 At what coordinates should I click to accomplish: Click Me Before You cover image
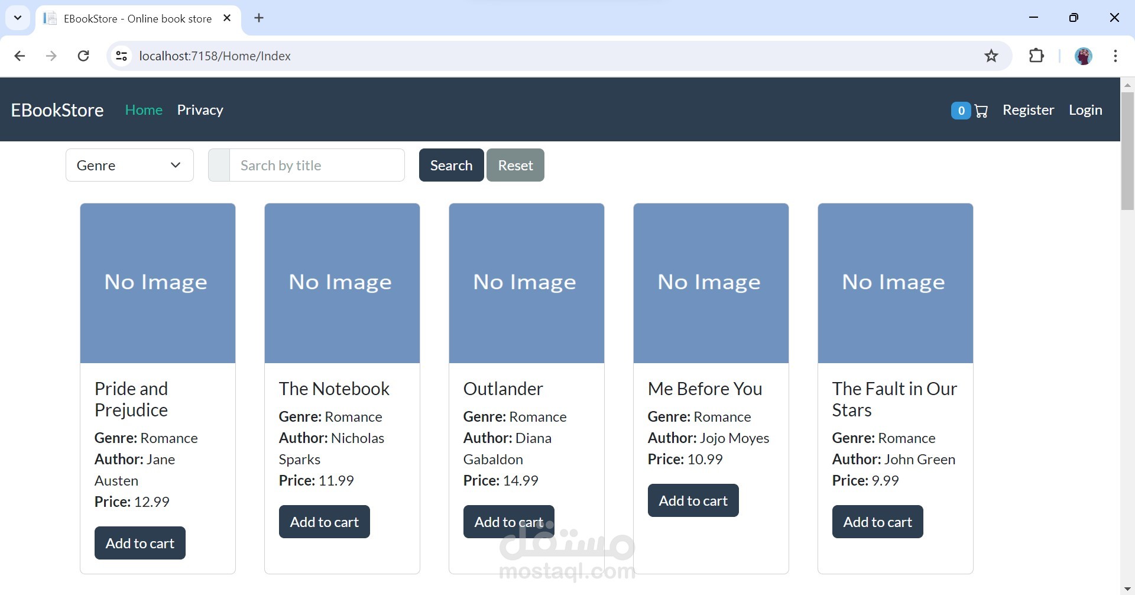tap(711, 283)
